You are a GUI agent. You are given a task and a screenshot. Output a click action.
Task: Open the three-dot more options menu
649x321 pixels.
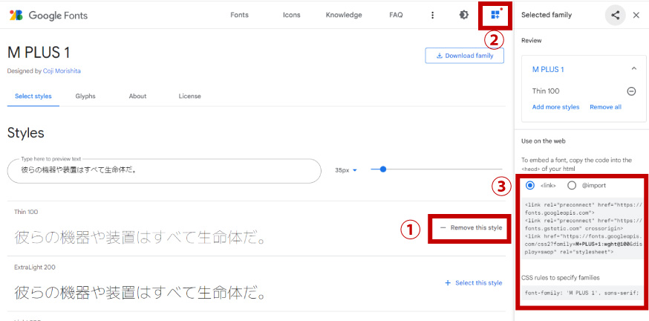coord(432,15)
